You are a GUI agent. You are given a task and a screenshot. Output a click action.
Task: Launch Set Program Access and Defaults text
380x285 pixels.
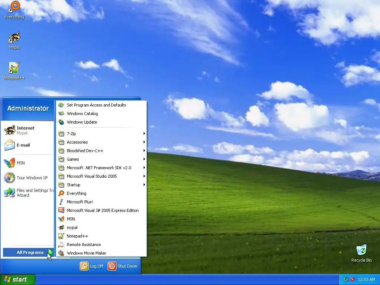tap(96, 105)
